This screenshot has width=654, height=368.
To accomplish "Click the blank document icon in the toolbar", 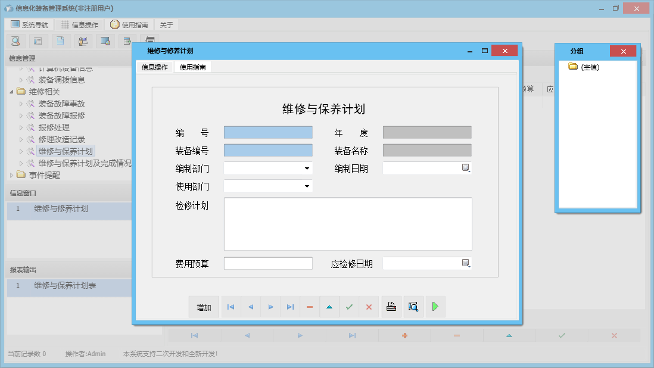I will pyautogui.click(x=61, y=40).
